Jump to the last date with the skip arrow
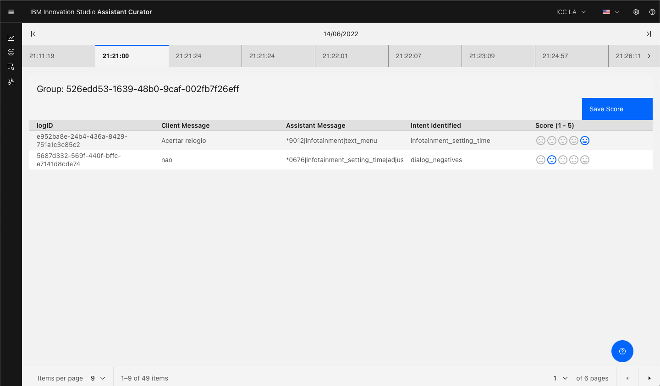Screen dimensions: 660x386 coord(649,33)
